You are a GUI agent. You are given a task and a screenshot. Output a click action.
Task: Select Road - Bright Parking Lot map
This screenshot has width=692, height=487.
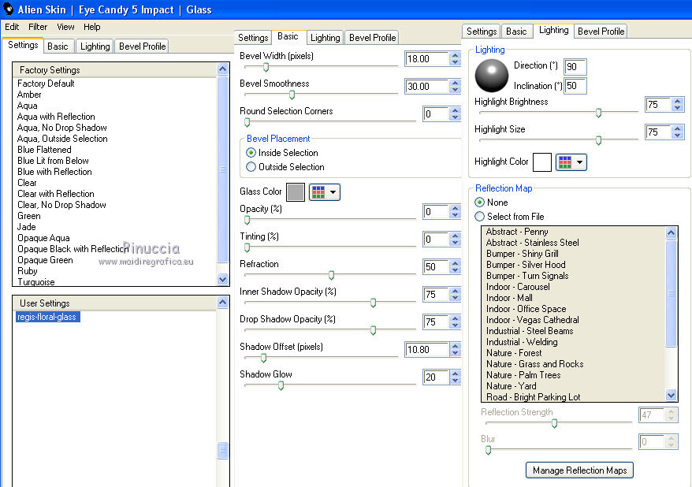tap(533, 396)
